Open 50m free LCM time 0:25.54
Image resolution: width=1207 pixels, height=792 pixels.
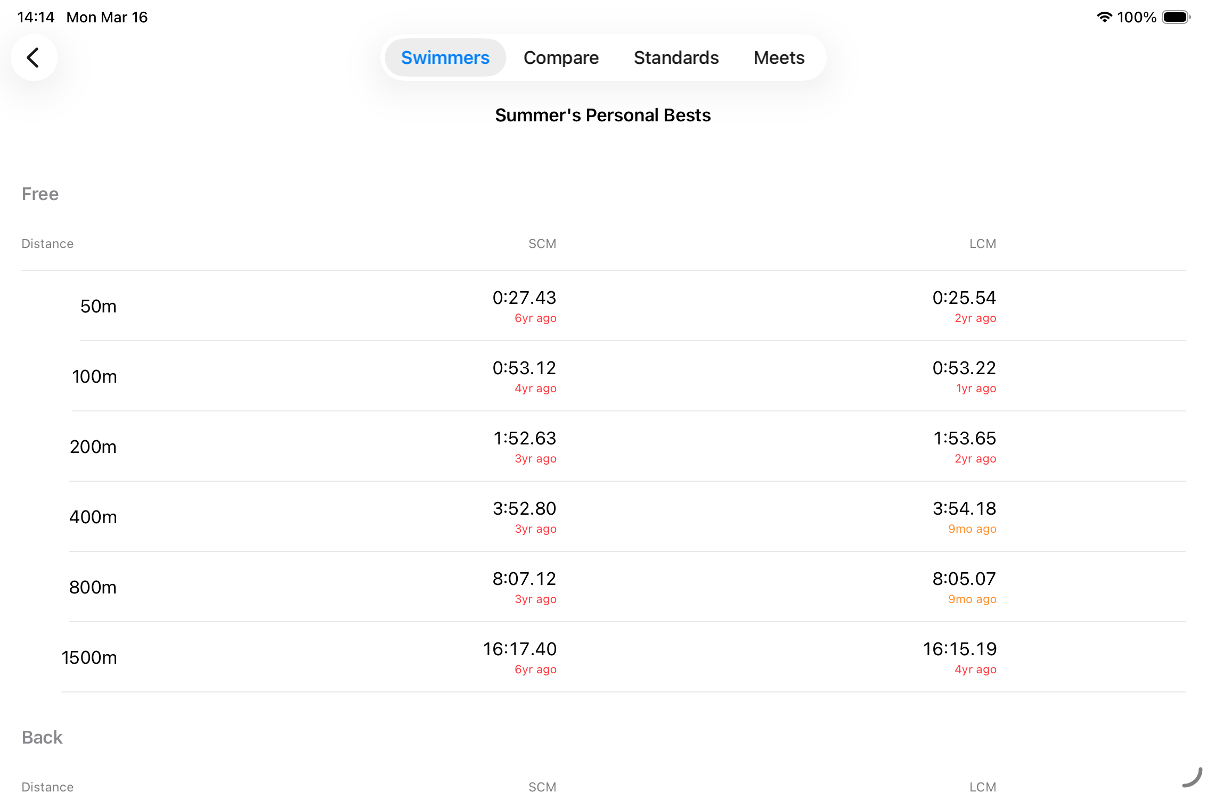coord(964,298)
